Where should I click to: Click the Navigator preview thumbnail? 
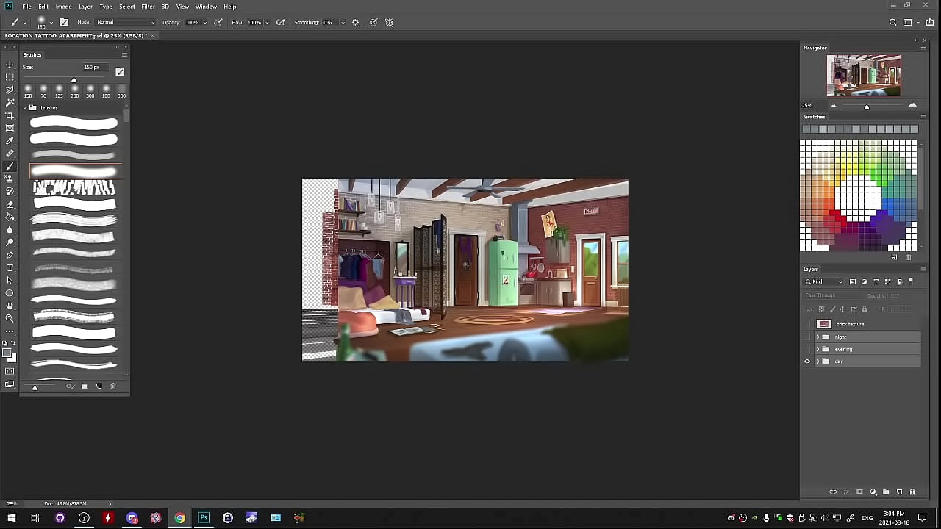(x=863, y=75)
